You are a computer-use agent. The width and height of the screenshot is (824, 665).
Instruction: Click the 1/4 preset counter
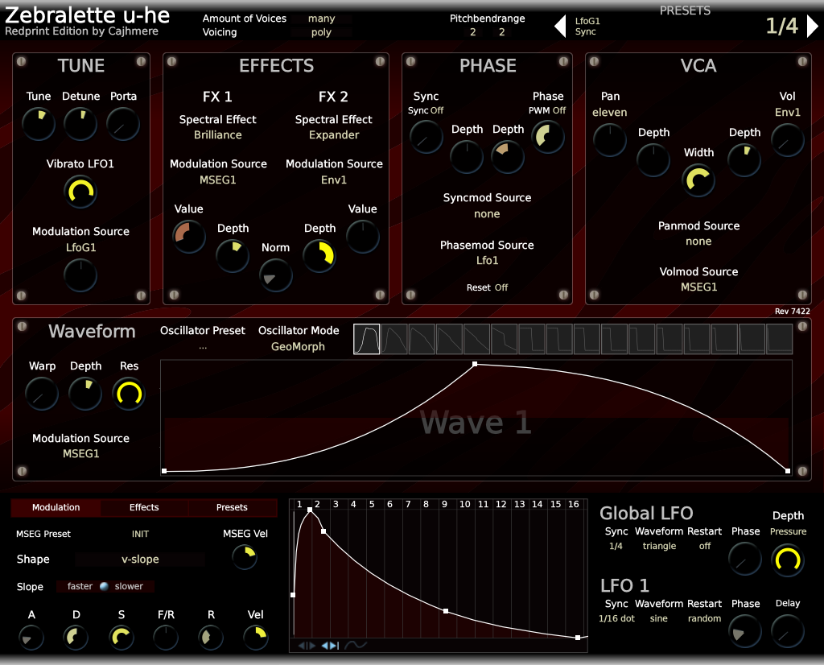(781, 26)
